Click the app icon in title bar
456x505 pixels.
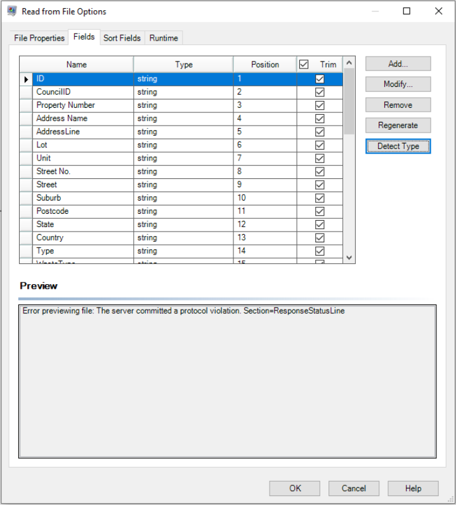(11, 11)
